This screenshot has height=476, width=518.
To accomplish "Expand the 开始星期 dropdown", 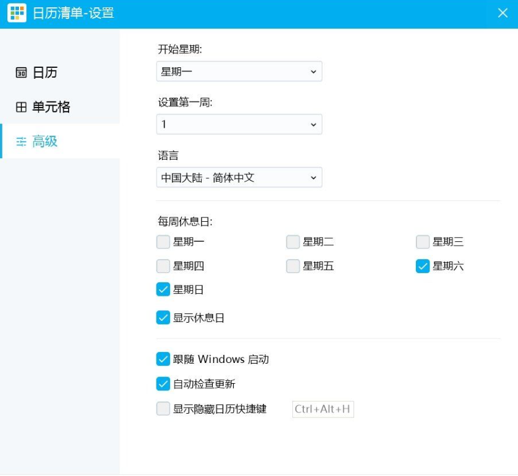I will [239, 71].
